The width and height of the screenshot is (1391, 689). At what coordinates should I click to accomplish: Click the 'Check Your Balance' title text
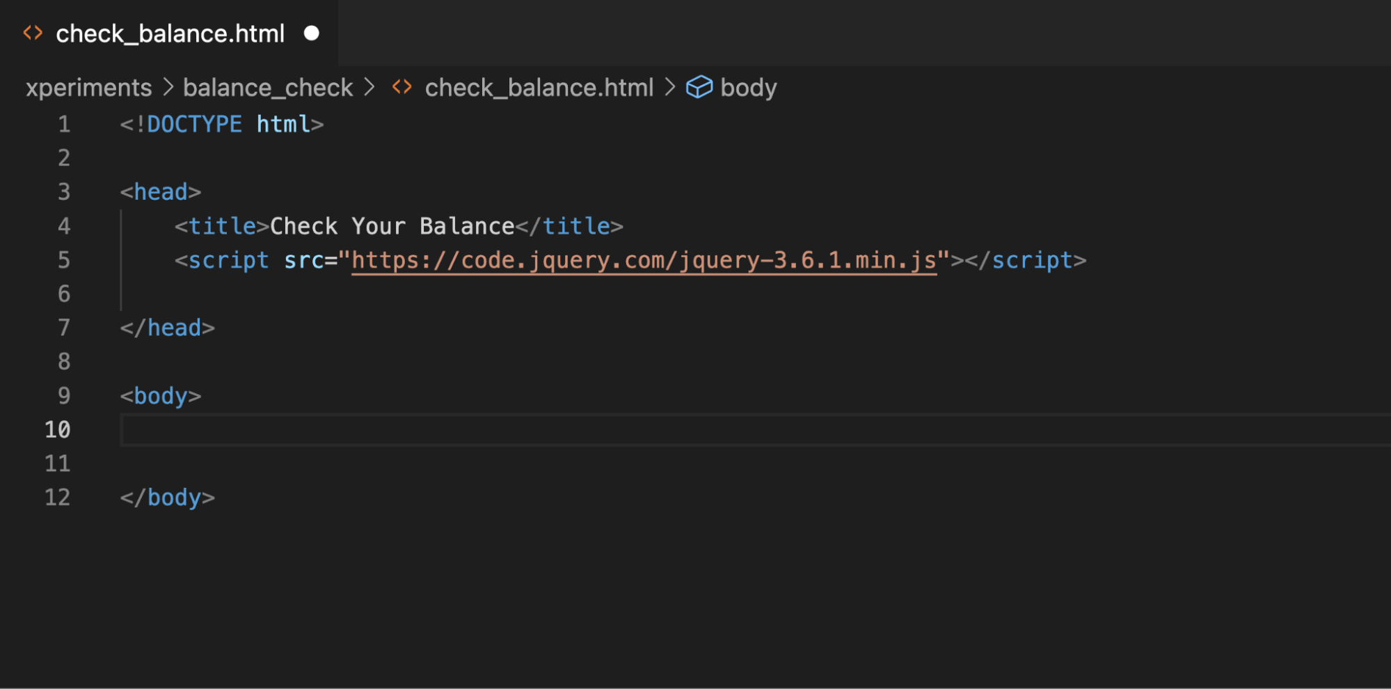click(x=392, y=226)
